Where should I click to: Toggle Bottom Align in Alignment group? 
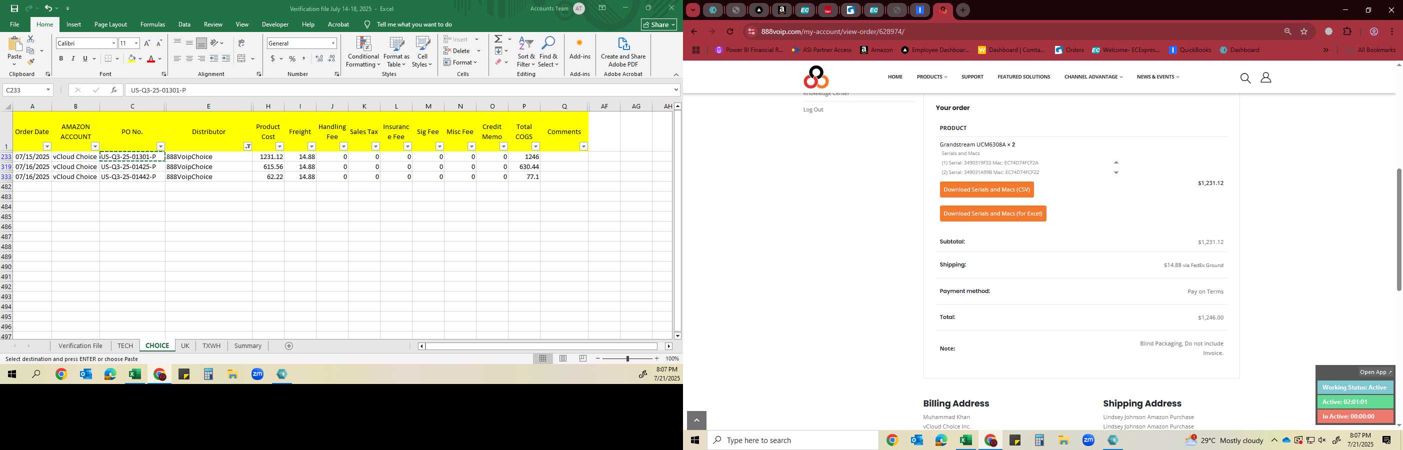point(201,43)
